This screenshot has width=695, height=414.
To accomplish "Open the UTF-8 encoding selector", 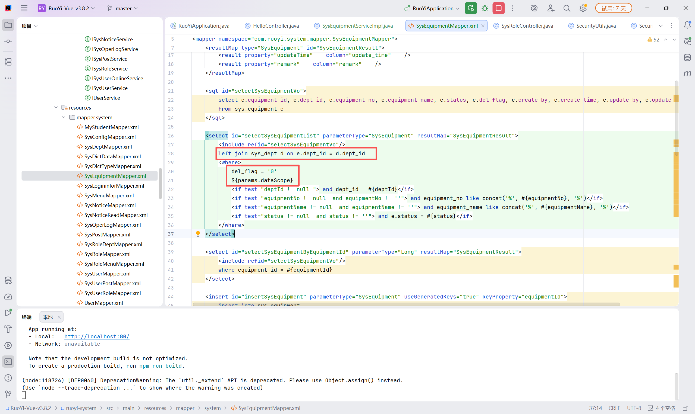I will (634, 408).
